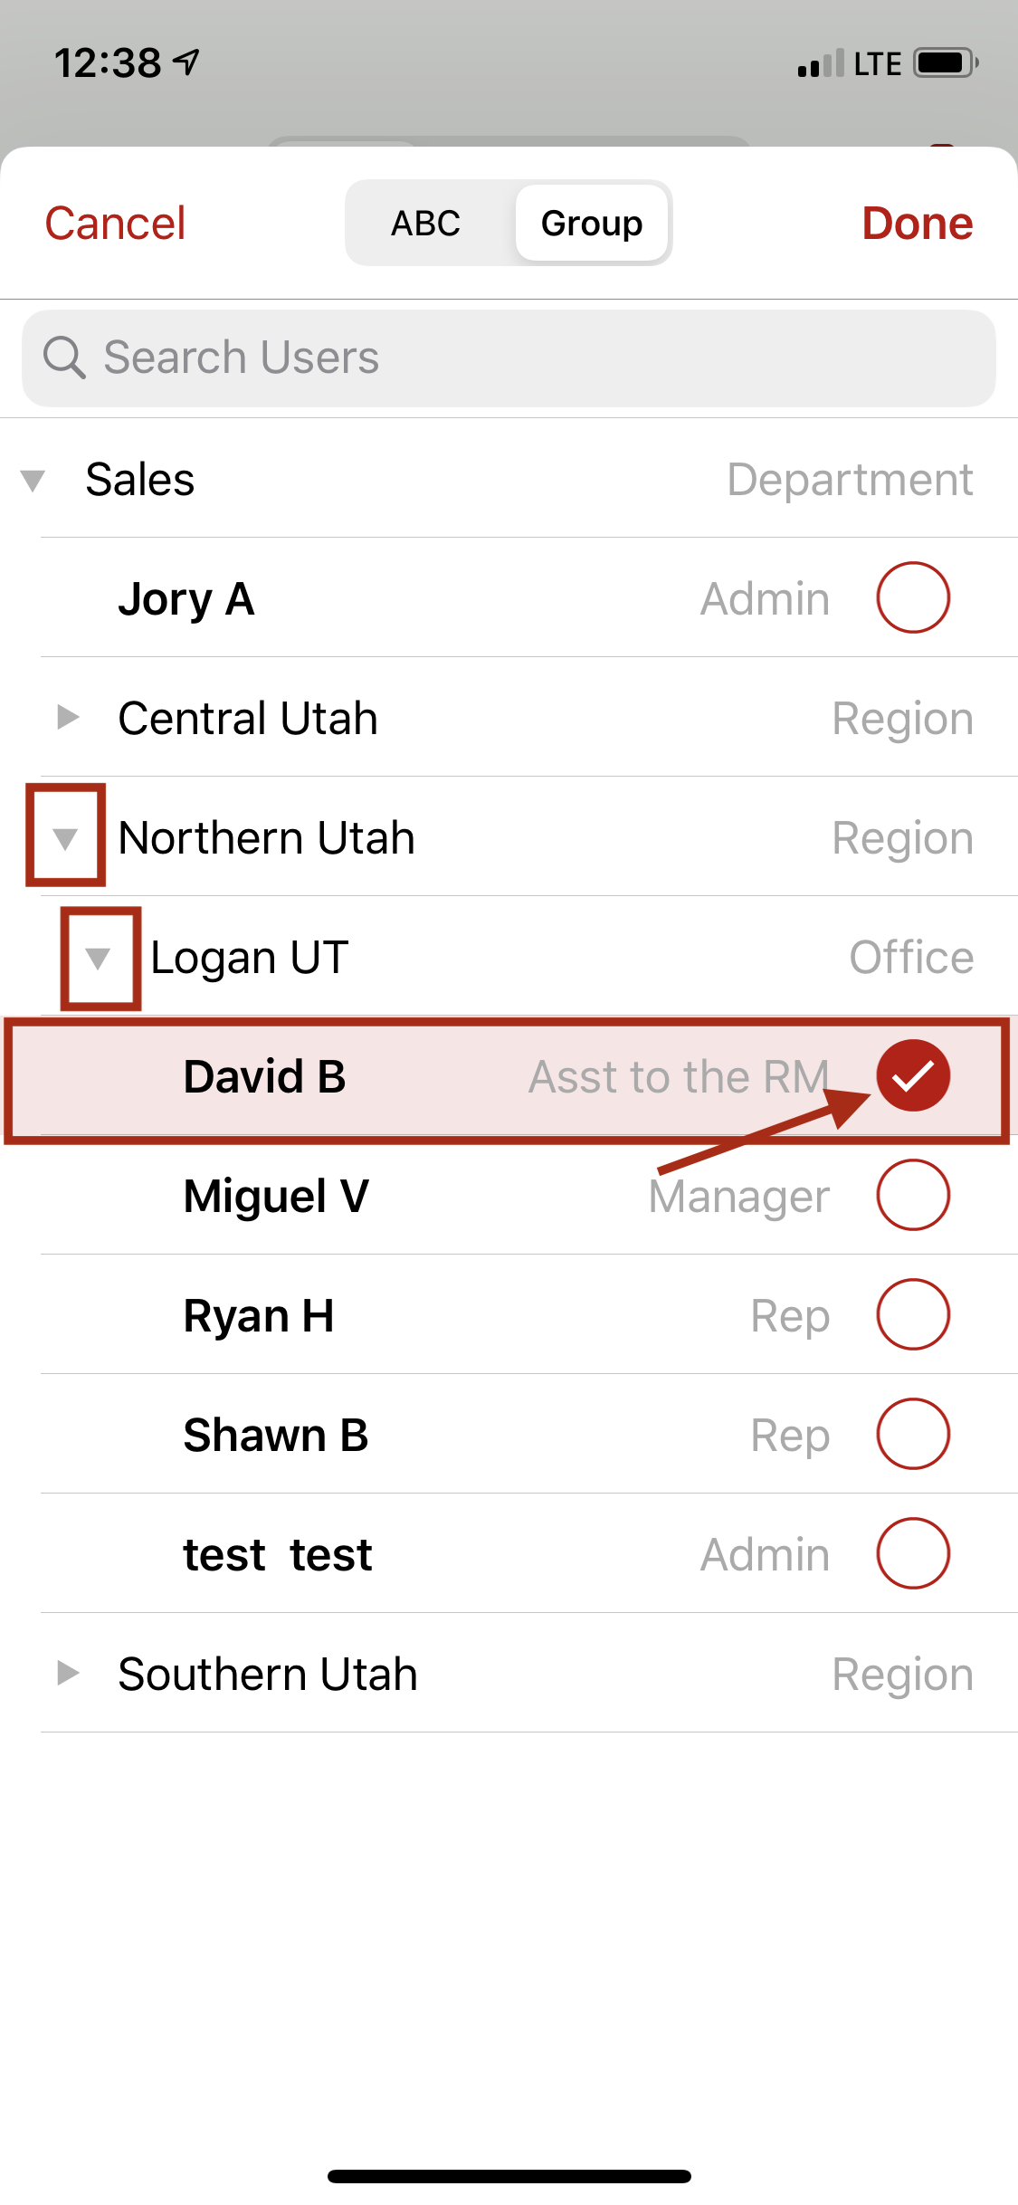Viewport: 1018px width, 2205px height.
Task: Select test test's selection circle
Action: tap(913, 1553)
